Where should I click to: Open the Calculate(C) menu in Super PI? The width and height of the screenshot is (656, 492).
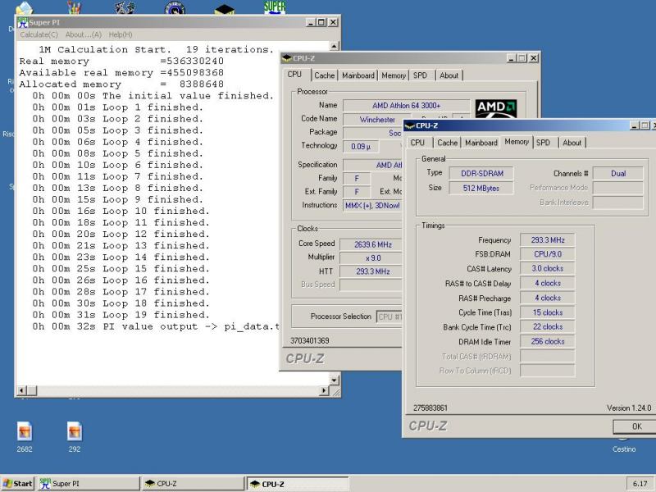(x=39, y=34)
